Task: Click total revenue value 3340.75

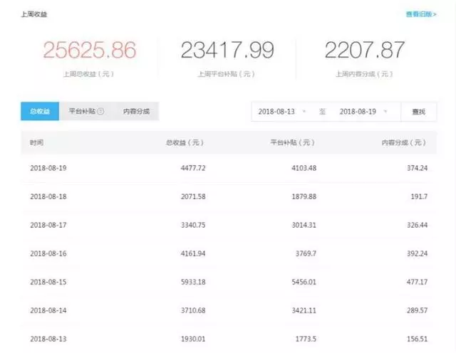Action: [x=193, y=225]
